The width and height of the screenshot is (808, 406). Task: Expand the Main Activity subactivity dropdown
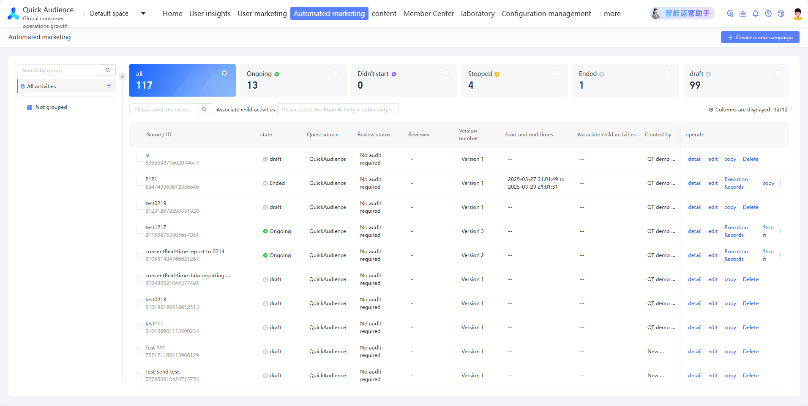[338, 110]
